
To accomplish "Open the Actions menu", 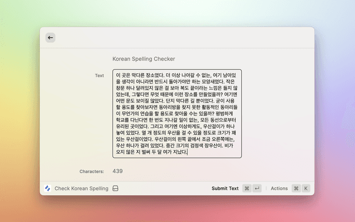I will 279,189.
